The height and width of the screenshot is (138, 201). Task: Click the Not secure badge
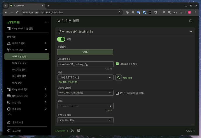(x=30, y=12)
